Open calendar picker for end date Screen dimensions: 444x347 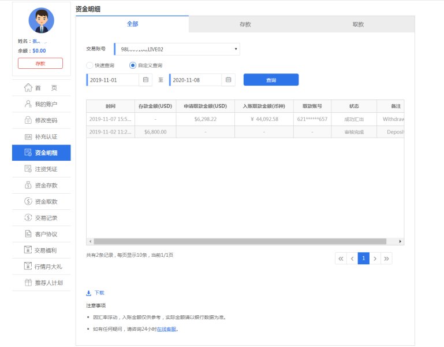(228, 80)
